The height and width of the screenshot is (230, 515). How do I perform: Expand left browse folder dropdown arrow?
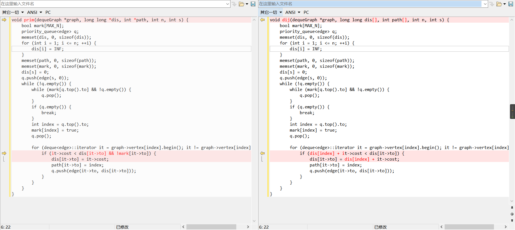point(247,4)
